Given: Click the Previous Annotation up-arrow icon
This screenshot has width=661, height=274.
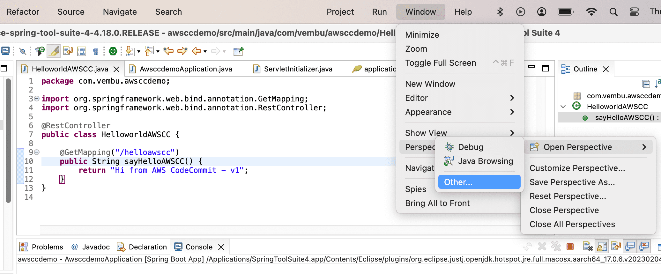Looking at the screenshot, I should click(x=149, y=51).
